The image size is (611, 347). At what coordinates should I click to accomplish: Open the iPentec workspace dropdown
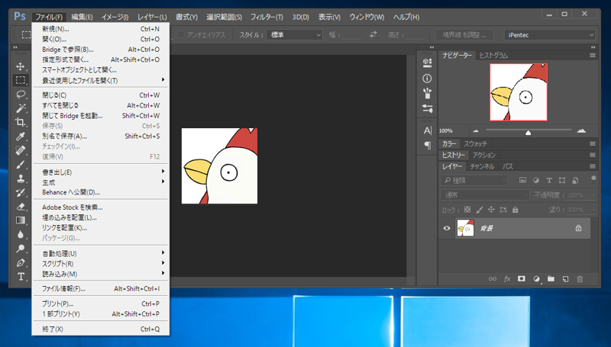[x=549, y=34]
